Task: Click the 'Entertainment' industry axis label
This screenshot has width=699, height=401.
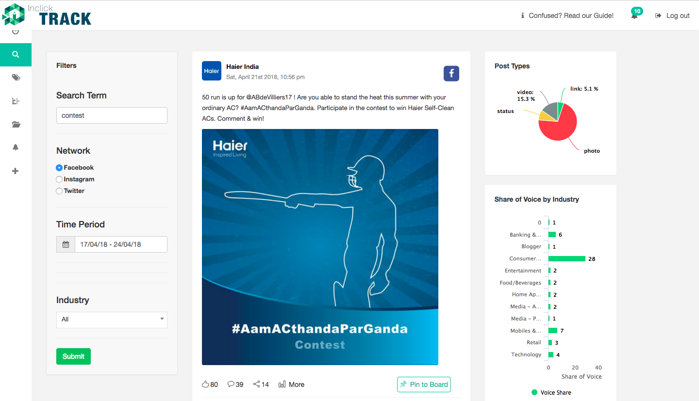Action: pyautogui.click(x=523, y=271)
